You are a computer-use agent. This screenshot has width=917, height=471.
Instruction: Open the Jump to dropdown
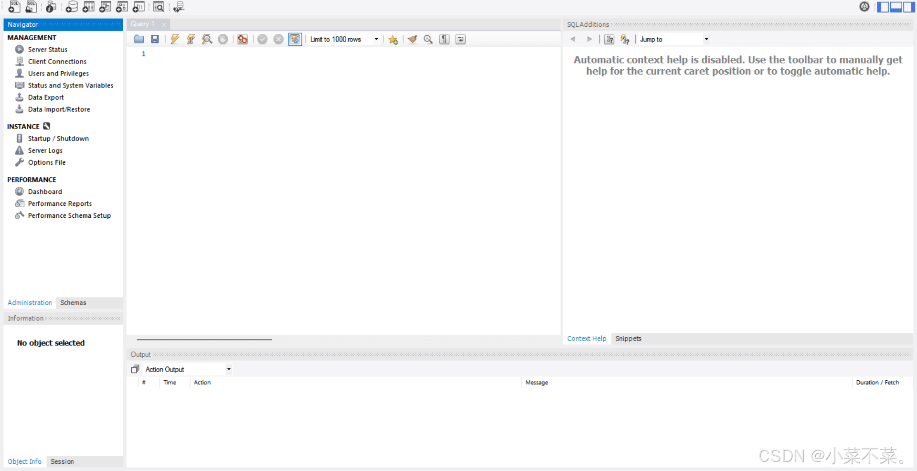pyautogui.click(x=706, y=39)
